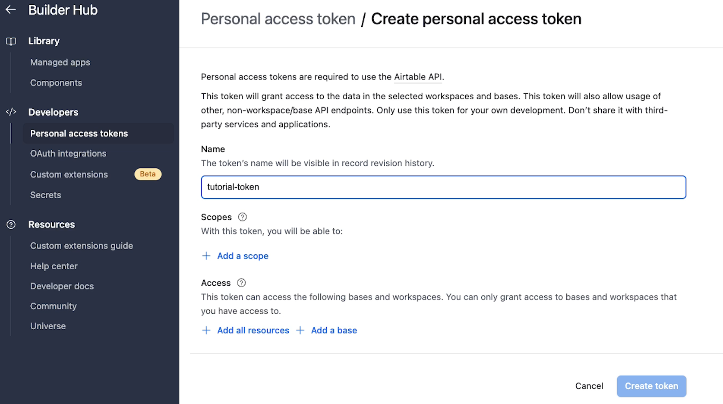
Task: Click the Library book icon
Action: coord(11,41)
